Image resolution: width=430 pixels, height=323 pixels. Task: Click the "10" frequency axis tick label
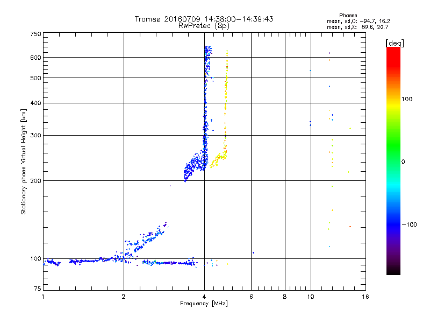[x=311, y=297]
